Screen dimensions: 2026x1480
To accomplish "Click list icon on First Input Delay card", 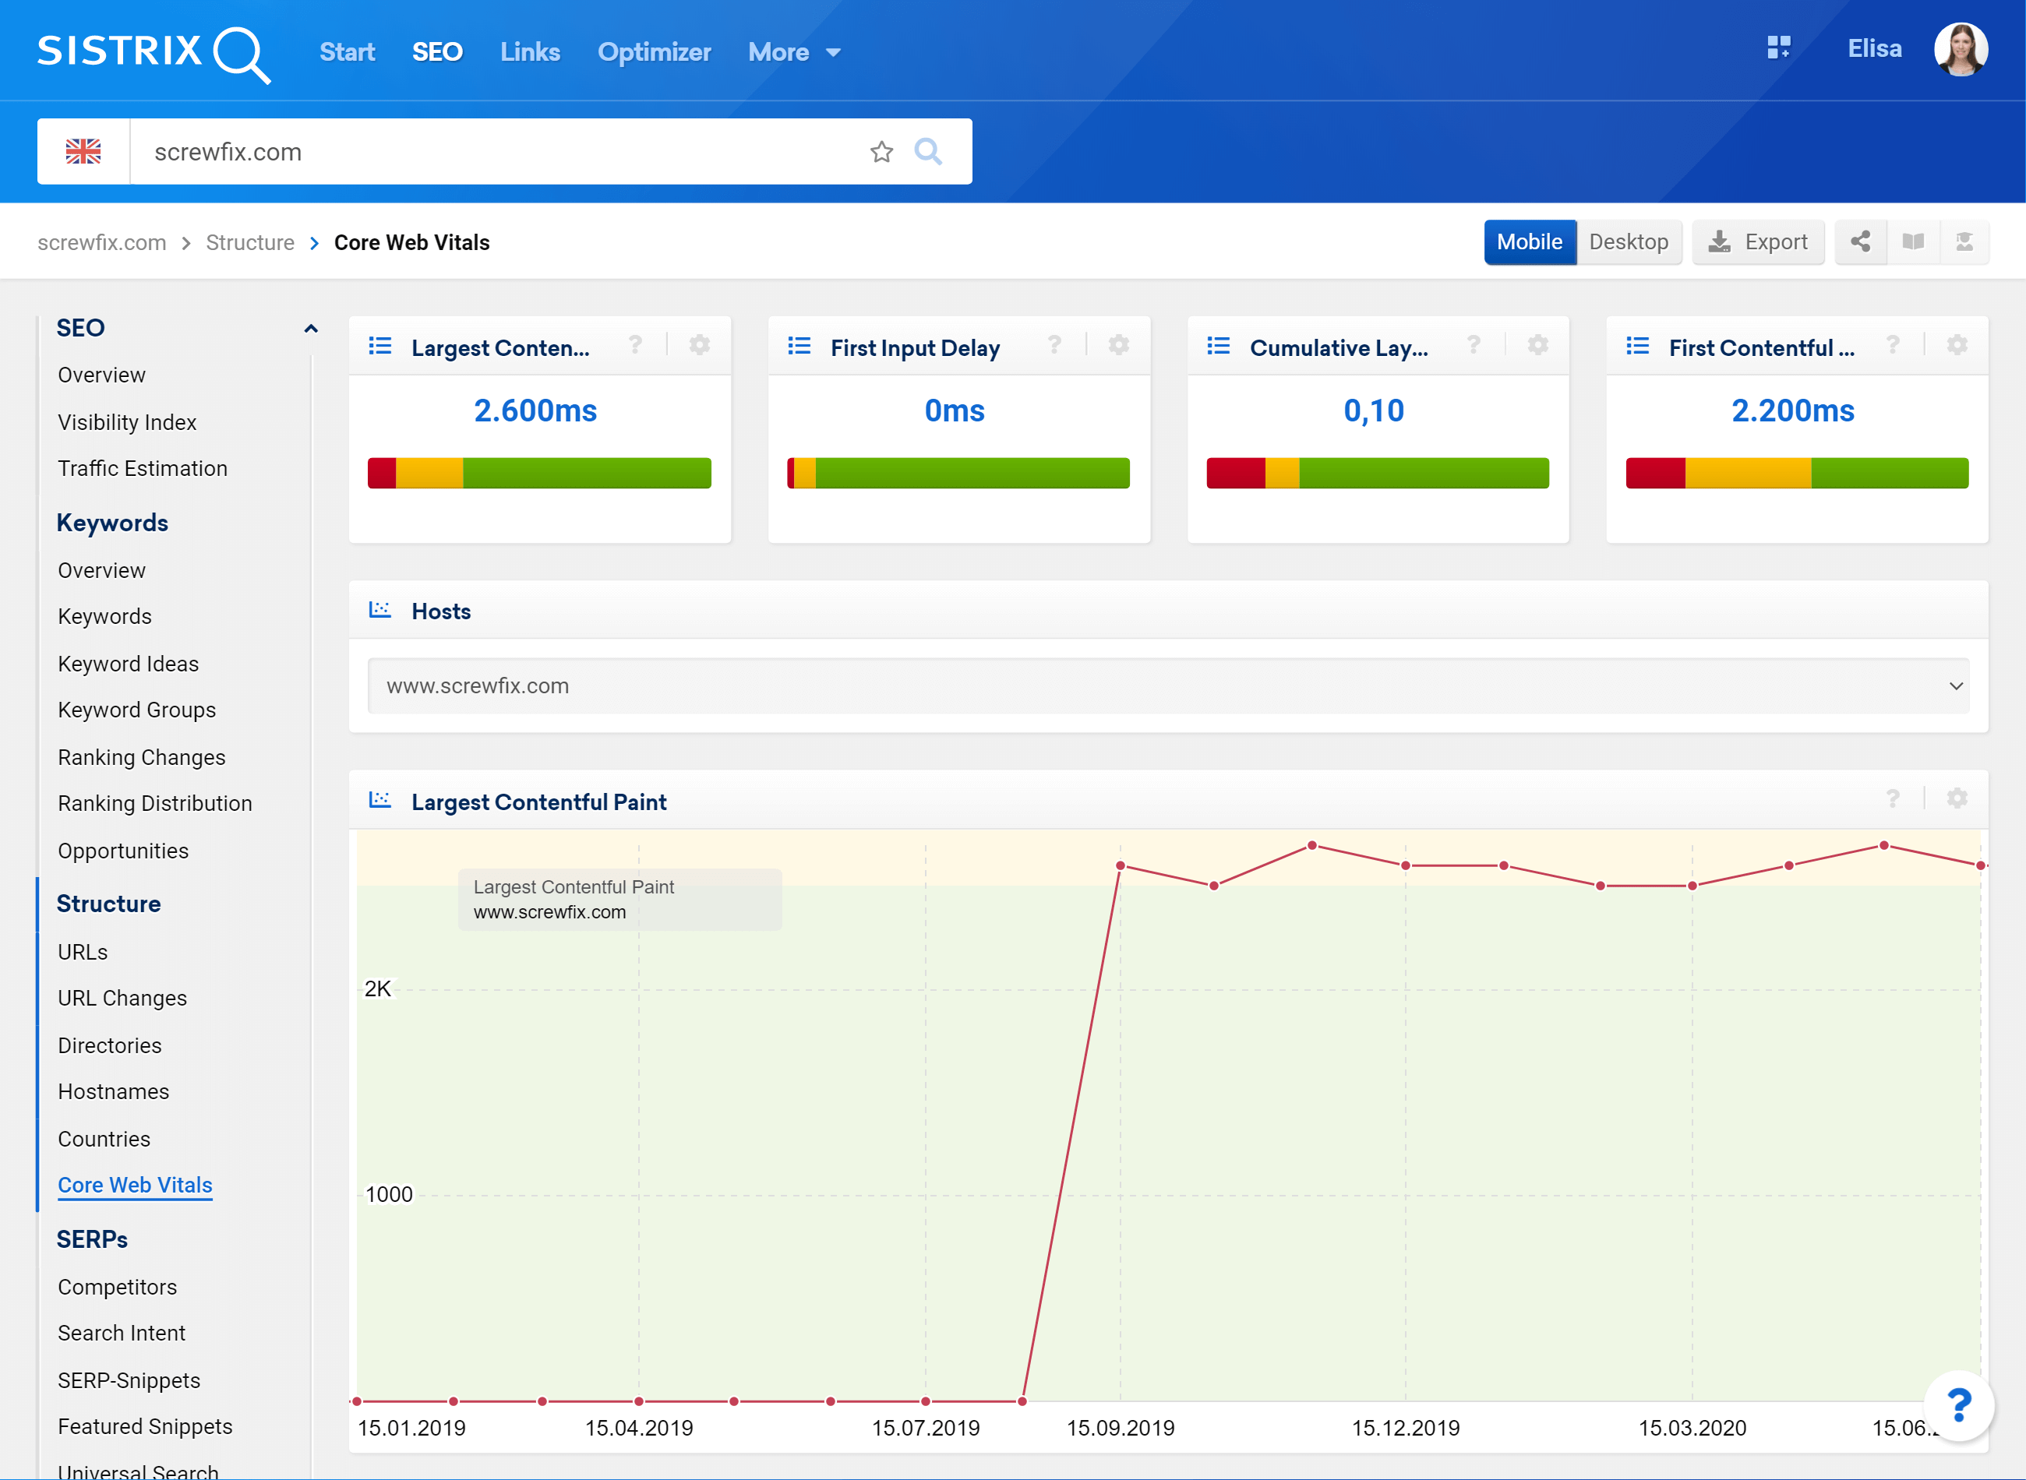I will coord(799,347).
